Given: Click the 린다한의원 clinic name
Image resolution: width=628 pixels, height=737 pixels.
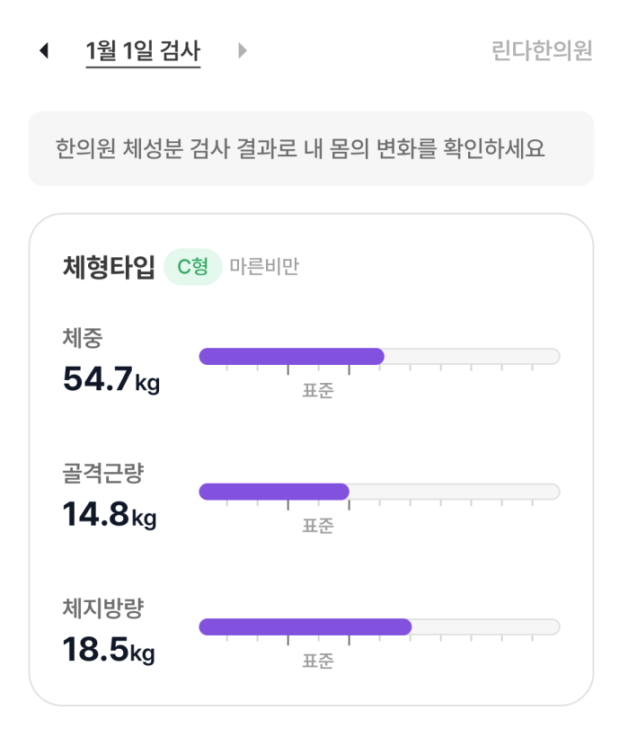Looking at the screenshot, I should [542, 50].
